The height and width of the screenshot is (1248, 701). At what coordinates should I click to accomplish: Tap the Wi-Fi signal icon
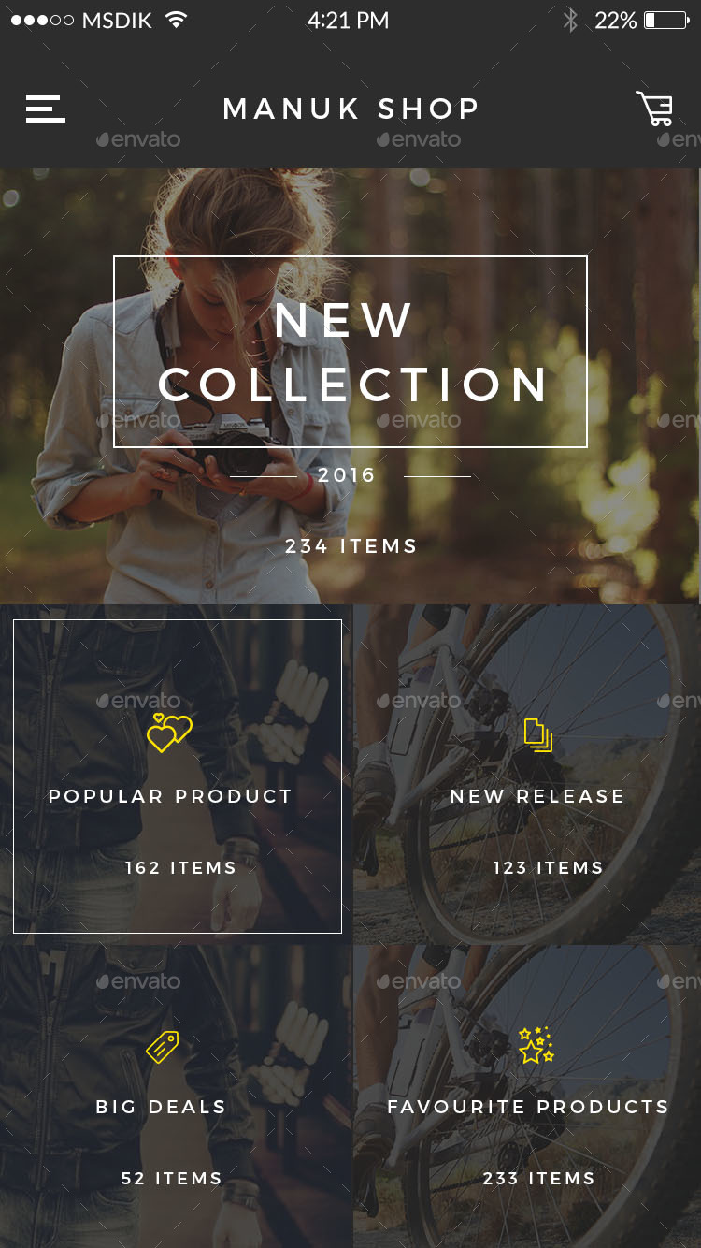[175, 20]
